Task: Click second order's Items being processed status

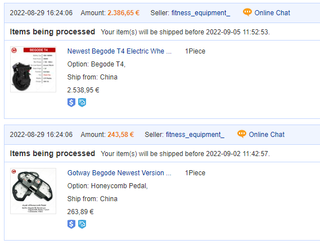Action: tap(52, 153)
